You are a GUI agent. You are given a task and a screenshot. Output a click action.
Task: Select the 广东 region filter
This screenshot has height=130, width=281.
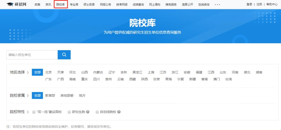[x=48, y=79]
